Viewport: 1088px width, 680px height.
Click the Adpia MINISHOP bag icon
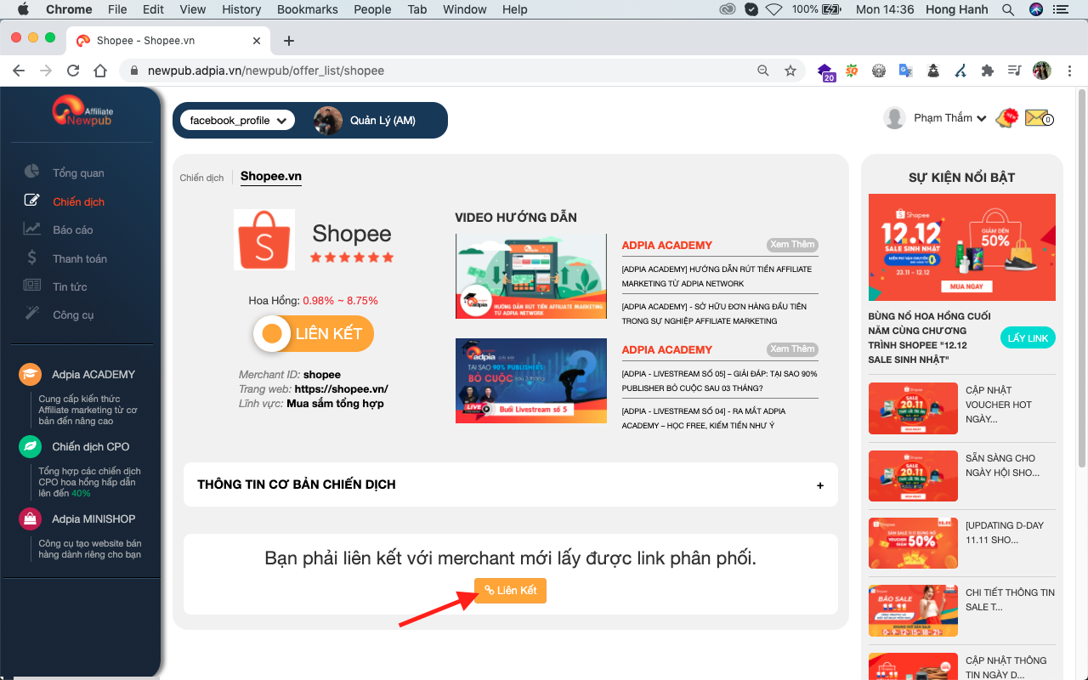pos(30,518)
